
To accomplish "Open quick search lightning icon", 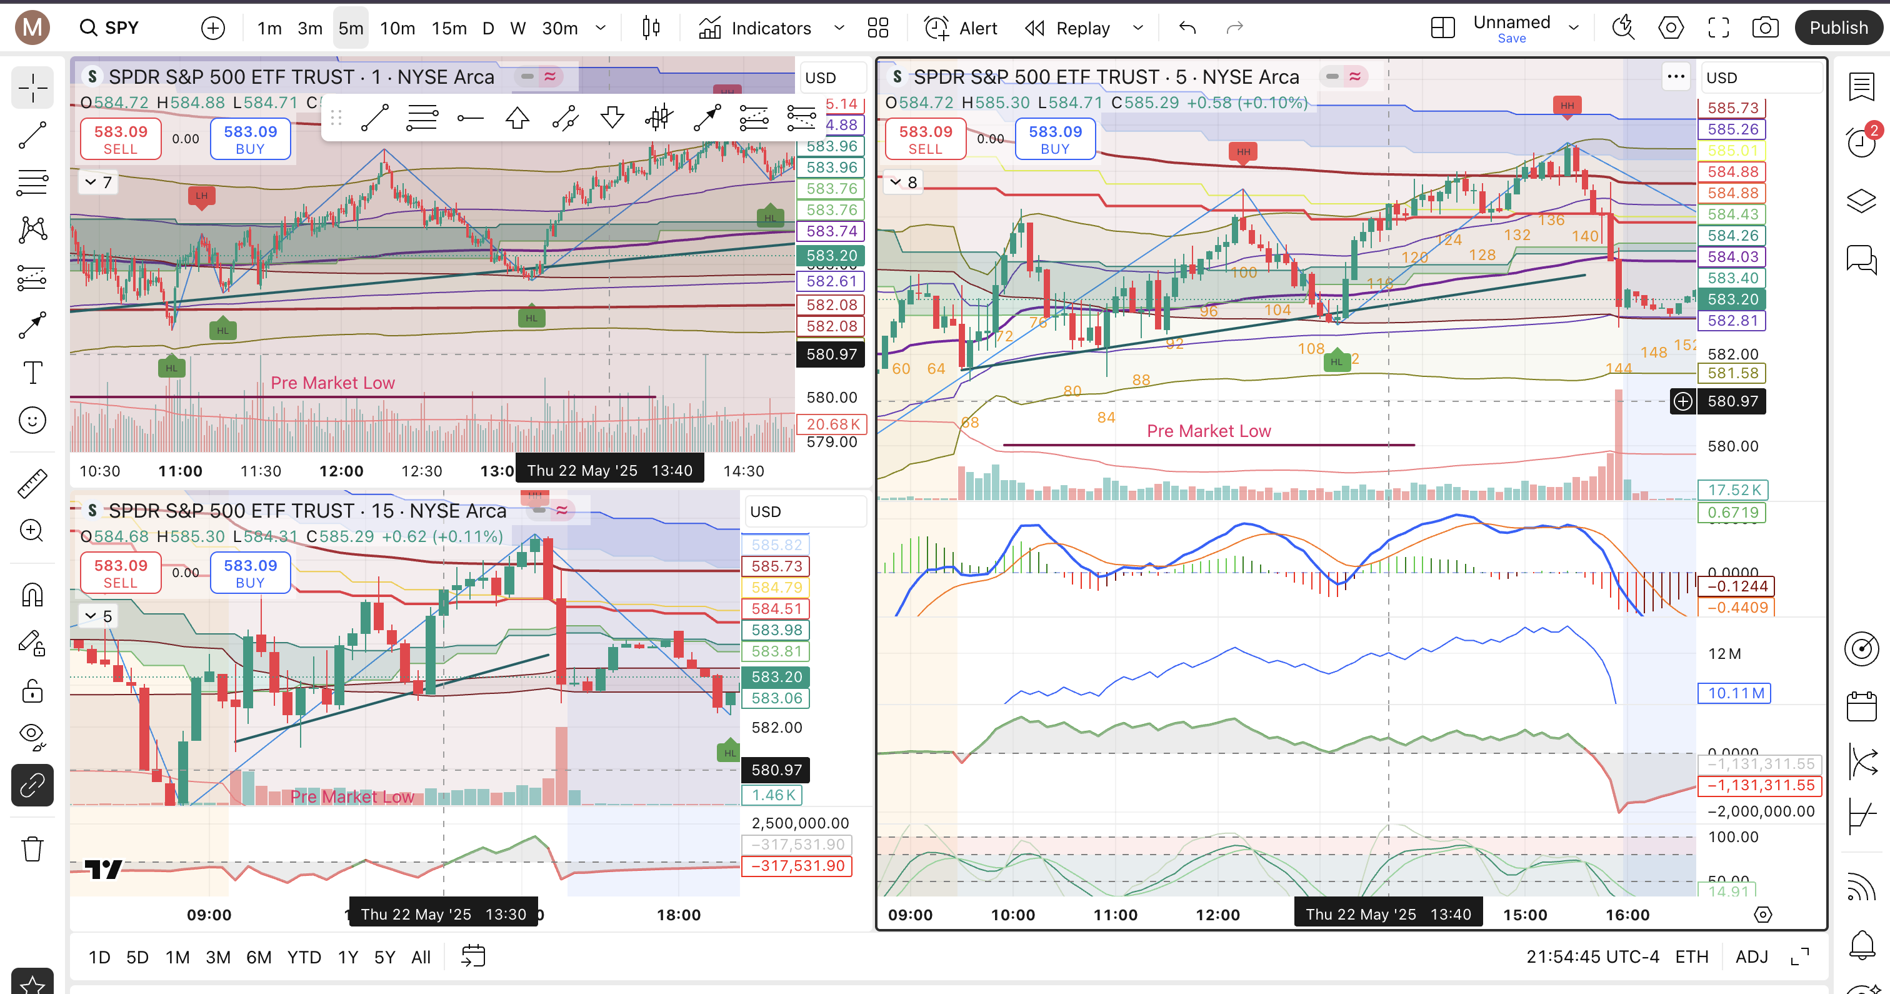I will click(1623, 28).
